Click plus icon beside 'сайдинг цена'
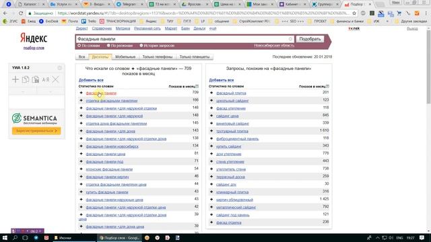Image resolution: width=431 pixels, height=242 pixels. [x=211, y=116]
